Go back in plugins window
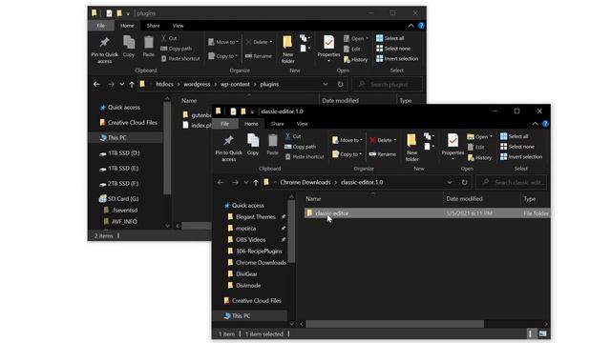The width and height of the screenshot is (611, 343). pyautogui.click(x=96, y=85)
